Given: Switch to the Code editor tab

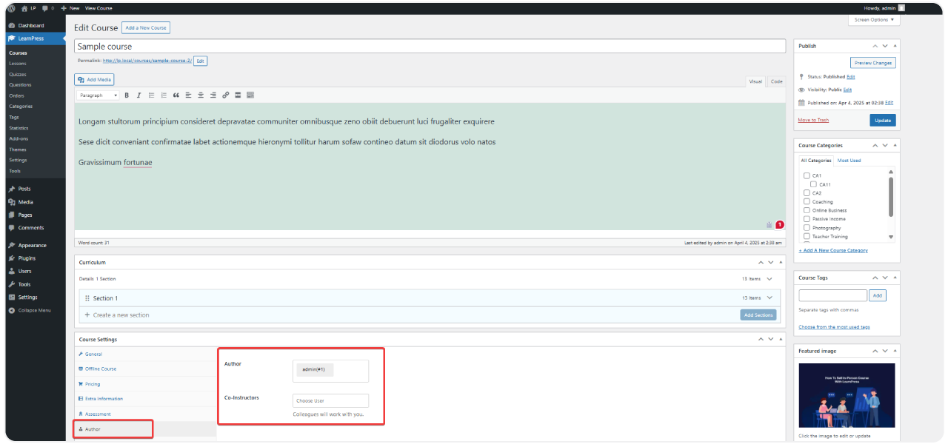Looking at the screenshot, I should pos(776,81).
